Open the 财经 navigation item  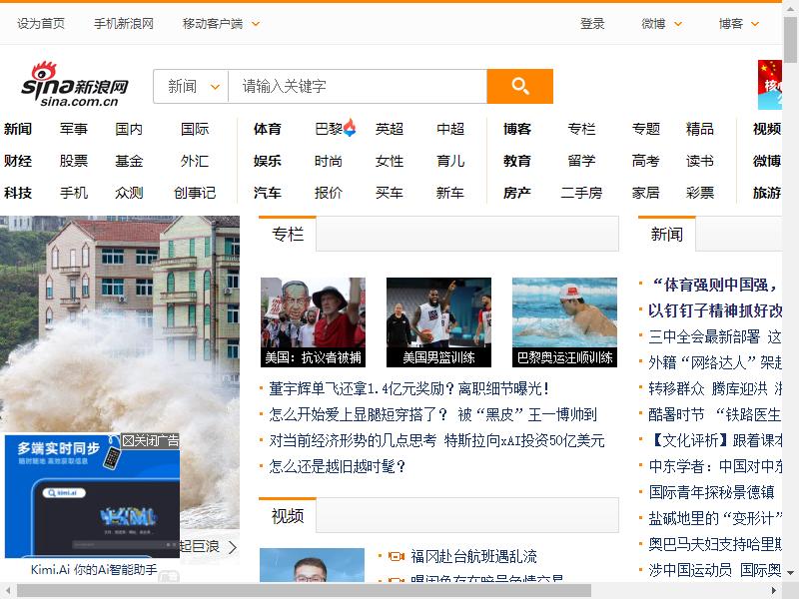point(18,161)
